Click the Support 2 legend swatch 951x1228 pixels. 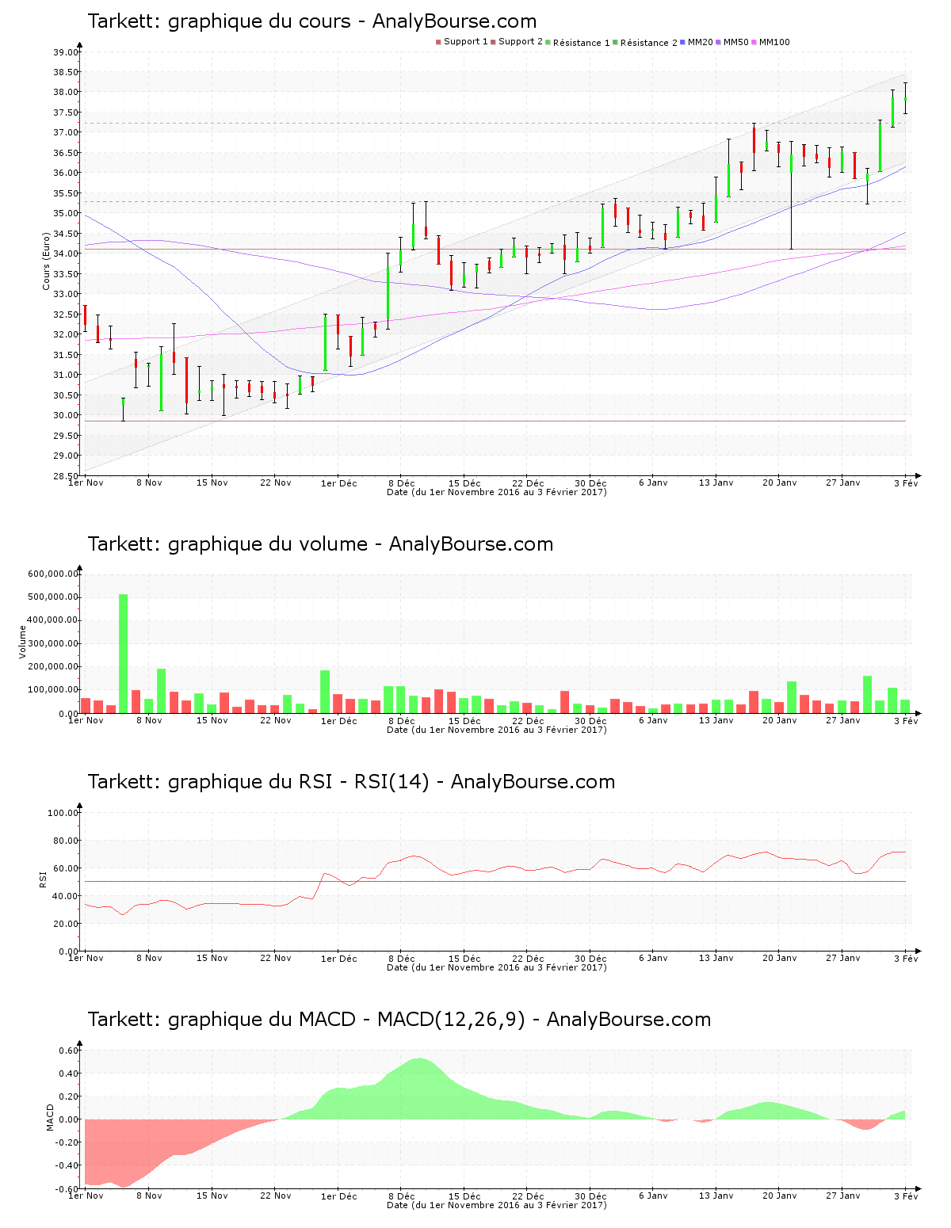tap(493, 42)
